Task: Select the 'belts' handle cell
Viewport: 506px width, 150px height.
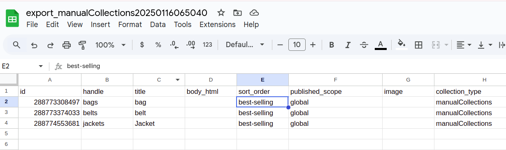Action: tap(107, 113)
